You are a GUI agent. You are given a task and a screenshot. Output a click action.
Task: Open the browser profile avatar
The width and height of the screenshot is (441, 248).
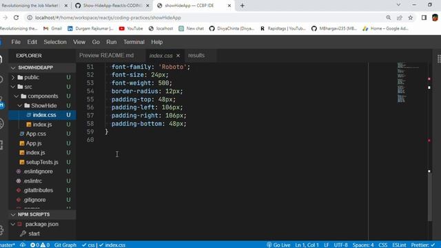435,17
